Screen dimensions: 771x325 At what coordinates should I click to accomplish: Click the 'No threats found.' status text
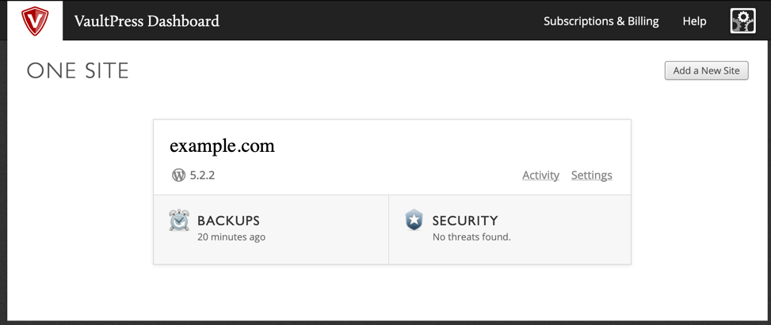coord(471,236)
